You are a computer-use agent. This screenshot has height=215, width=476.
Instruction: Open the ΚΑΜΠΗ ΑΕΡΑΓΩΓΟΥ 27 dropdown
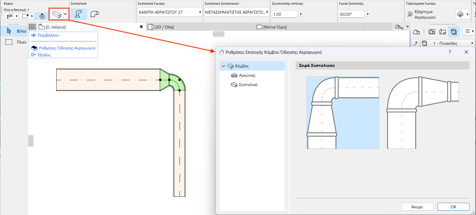pos(170,12)
